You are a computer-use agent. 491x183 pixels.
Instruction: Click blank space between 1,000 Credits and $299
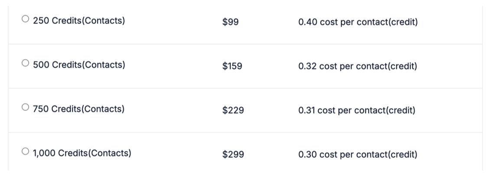tap(176, 154)
